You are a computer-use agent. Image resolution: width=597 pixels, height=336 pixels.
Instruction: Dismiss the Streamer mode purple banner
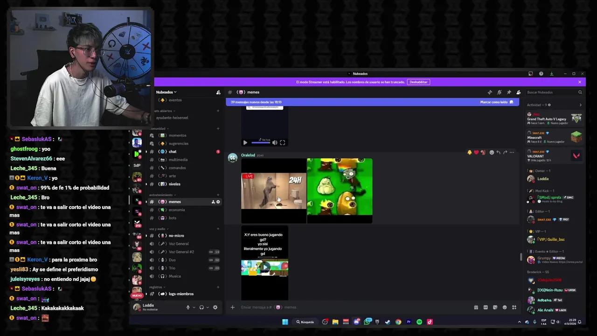pyautogui.click(x=580, y=82)
